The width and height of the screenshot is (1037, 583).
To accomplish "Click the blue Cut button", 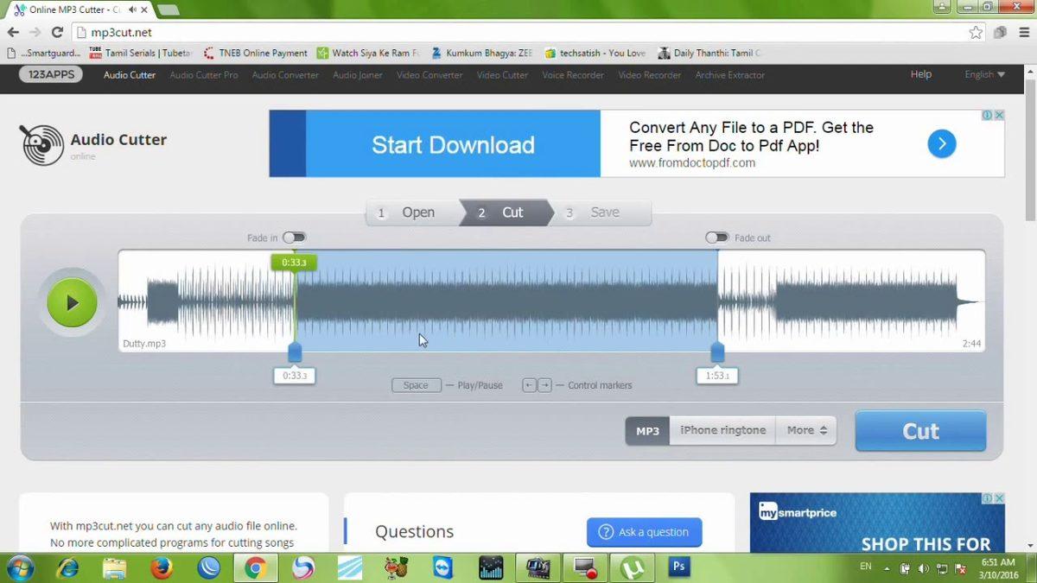I will (x=919, y=431).
